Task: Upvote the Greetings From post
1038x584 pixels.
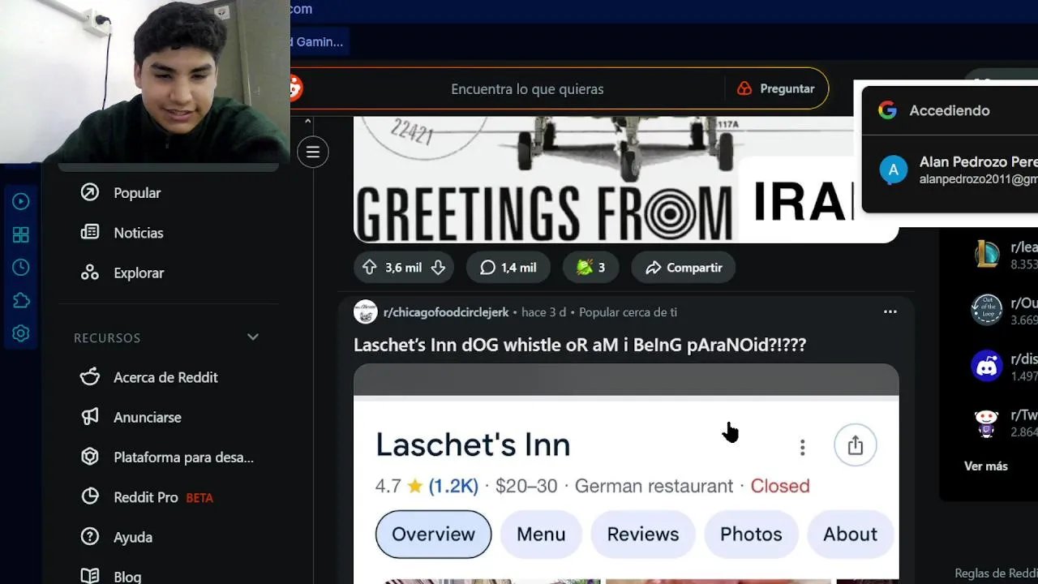Action: pos(370,268)
